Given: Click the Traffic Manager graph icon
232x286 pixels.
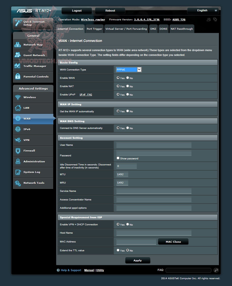Looking at the screenshot, I should coord(18,66).
